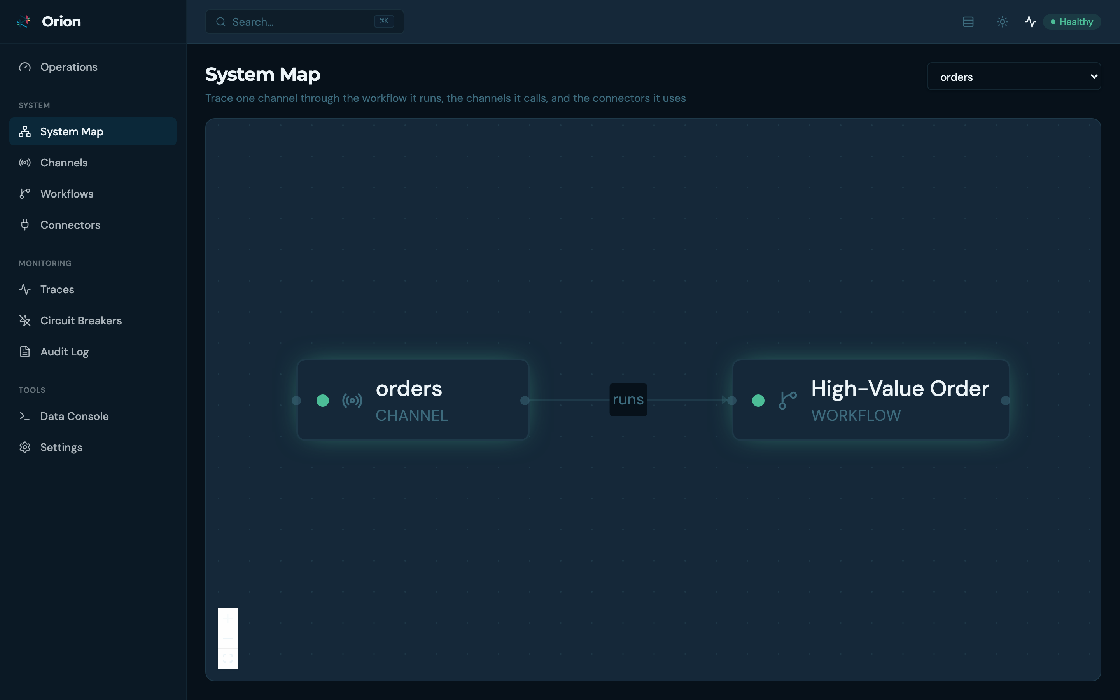The width and height of the screenshot is (1120, 700).
Task: Click the ⌘K shortcut badge
Action: coord(384,21)
